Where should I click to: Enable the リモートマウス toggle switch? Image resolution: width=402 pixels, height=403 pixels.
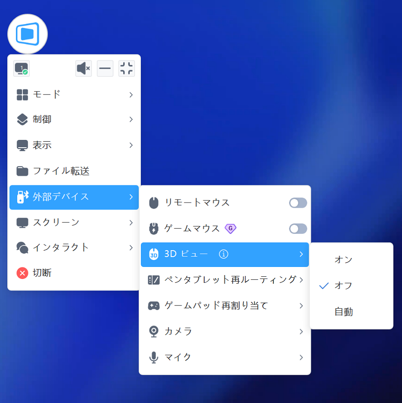pyautogui.click(x=298, y=203)
